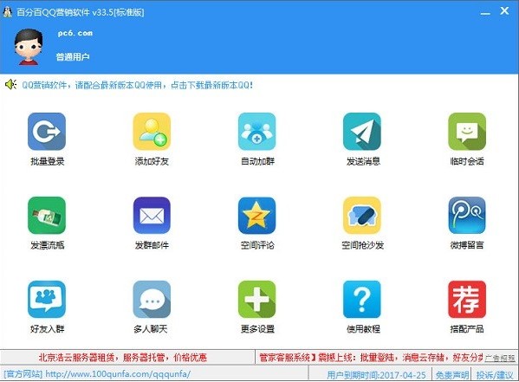Viewport: 519px width, 382px height.
Task: Open the 使用教程 question mark icon
Action: (x=362, y=299)
